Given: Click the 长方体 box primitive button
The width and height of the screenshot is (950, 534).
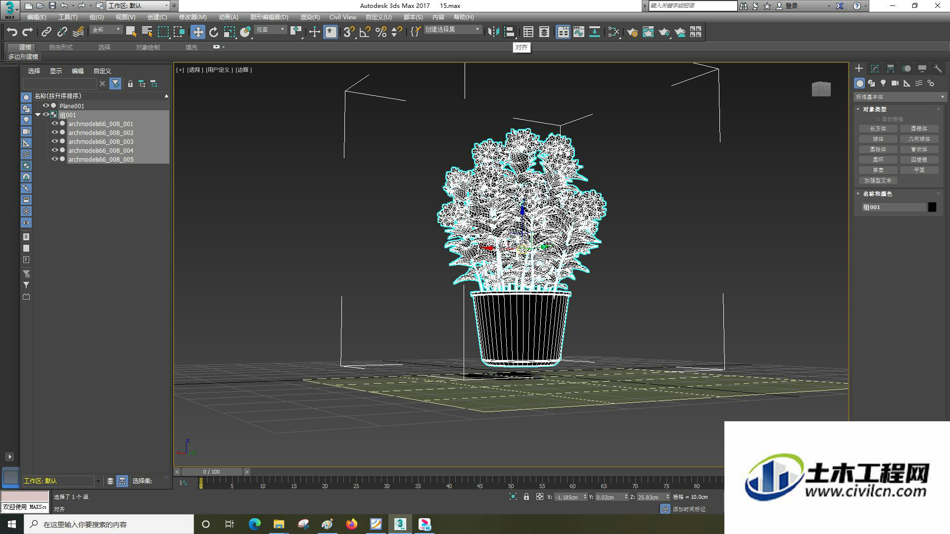Looking at the screenshot, I should click(878, 129).
